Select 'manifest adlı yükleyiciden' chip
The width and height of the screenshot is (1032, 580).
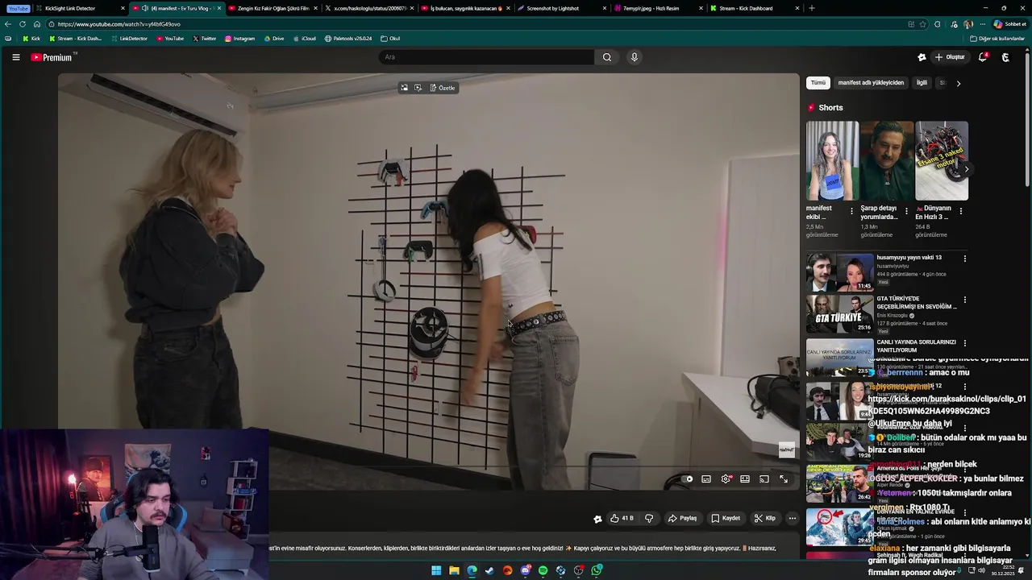871,83
